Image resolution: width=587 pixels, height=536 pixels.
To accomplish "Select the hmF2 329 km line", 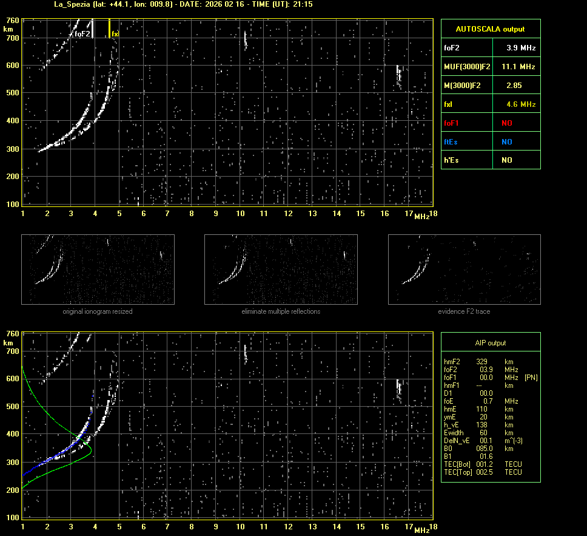I will 479,362.
